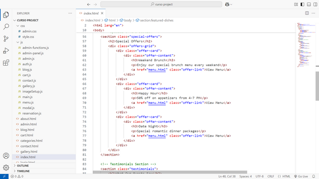Viewport: 319px width, 179px height.
Task: Change CRLF end of line sequence
Action: (271, 177)
